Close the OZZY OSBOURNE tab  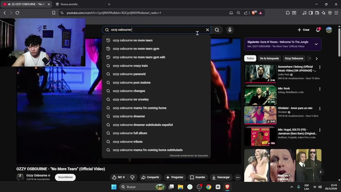pyautogui.click(x=49, y=4)
